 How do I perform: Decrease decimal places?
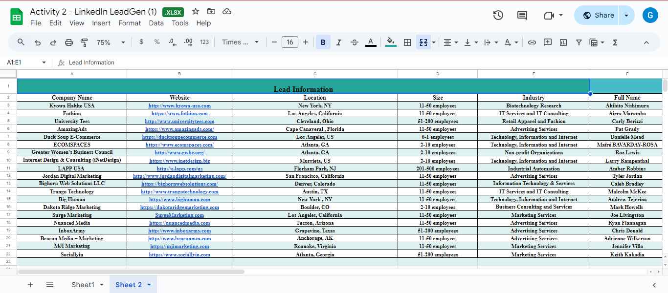[172, 42]
